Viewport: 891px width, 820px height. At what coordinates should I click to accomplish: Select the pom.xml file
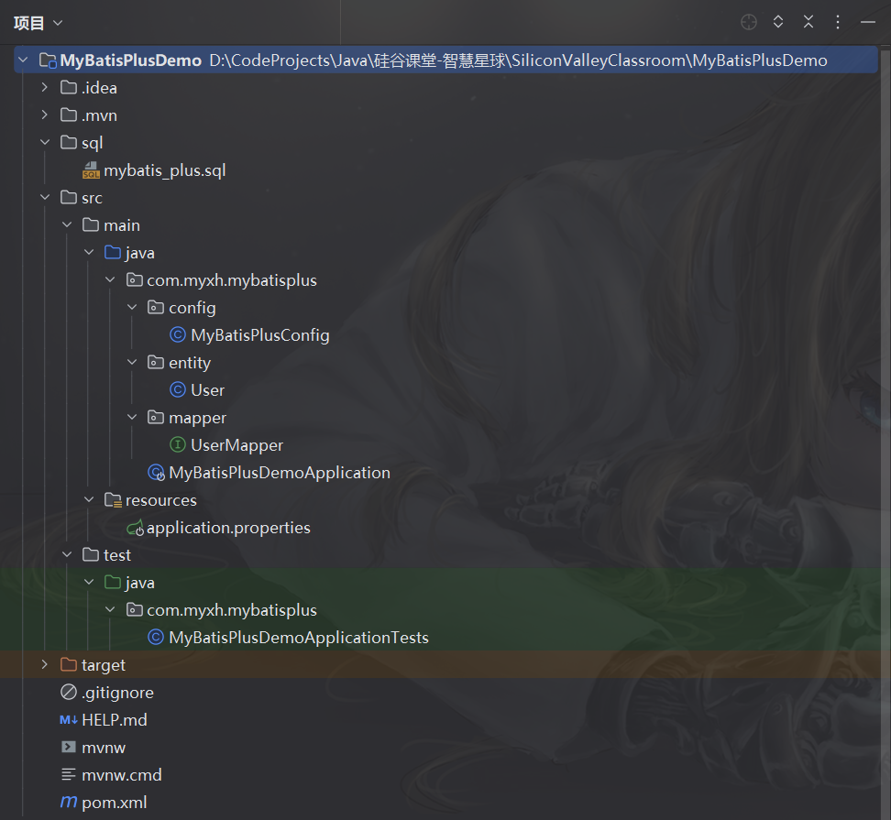115,802
